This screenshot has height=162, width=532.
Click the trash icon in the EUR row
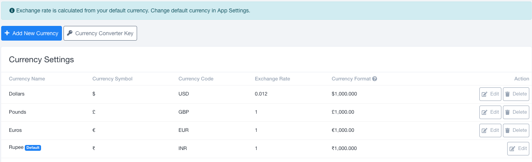508,130
